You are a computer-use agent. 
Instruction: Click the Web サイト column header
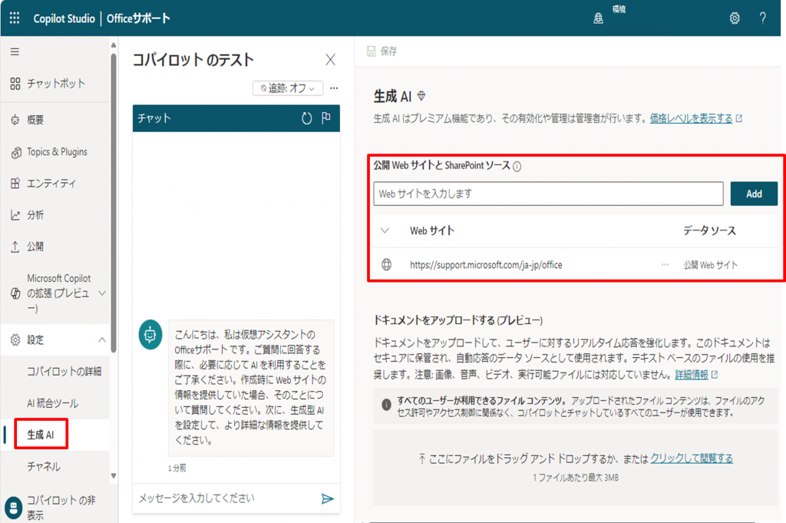(x=432, y=230)
